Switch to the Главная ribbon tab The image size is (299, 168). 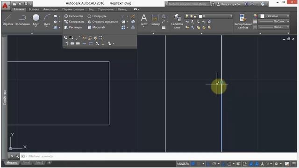[x=19, y=9]
